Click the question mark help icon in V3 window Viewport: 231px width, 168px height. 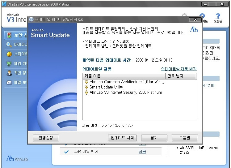[x=218, y=16]
